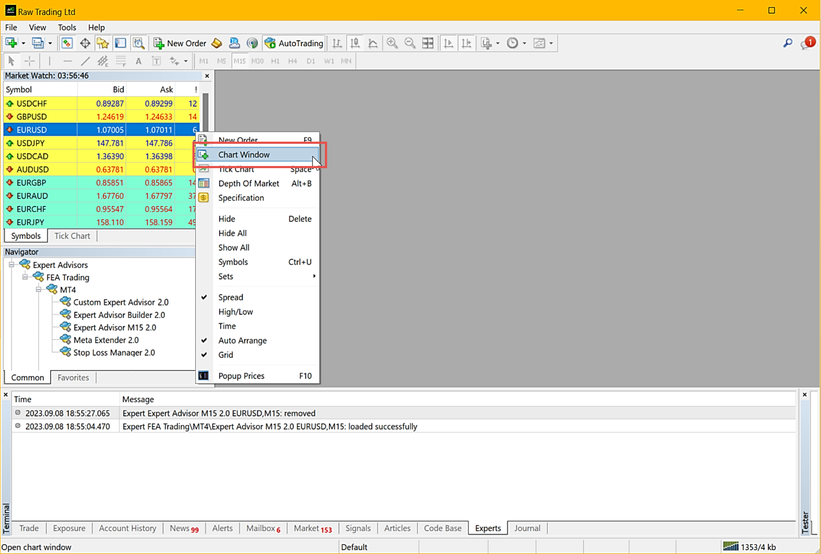The height and width of the screenshot is (554, 821).
Task: Close the Market Watch panel
Action: coord(207,76)
